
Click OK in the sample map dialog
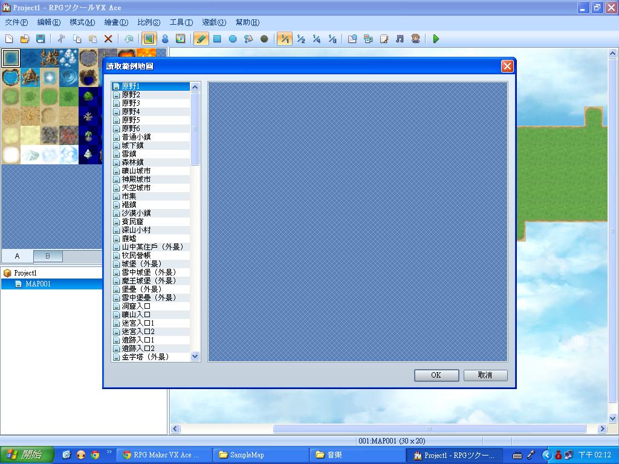pyautogui.click(x=436, y=375)
